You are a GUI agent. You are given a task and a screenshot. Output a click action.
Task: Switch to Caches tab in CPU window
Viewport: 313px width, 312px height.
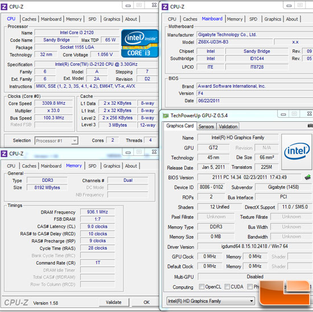click(x=29, y=19)
